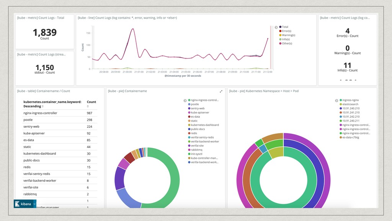
Task: Toggle the Containername pie legend arrow
Action: coord(185,101)
